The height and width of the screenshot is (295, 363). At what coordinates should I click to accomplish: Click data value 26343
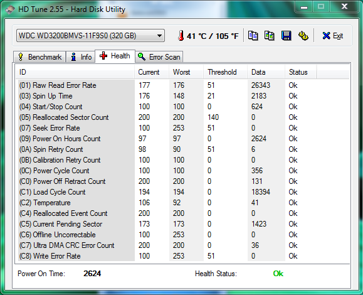coord(261,85)
